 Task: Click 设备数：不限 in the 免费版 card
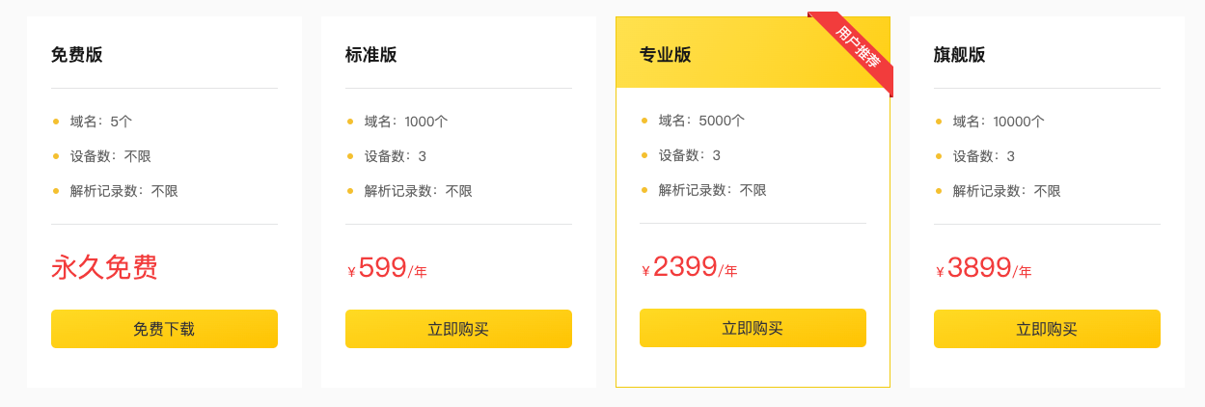click(x=111, y=156)
